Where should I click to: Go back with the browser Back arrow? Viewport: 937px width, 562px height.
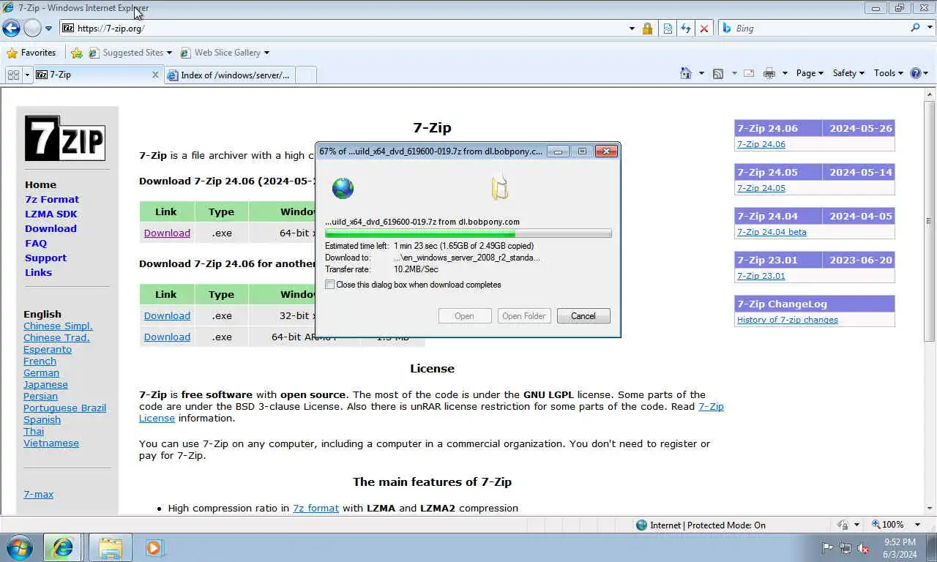[11, 28]
